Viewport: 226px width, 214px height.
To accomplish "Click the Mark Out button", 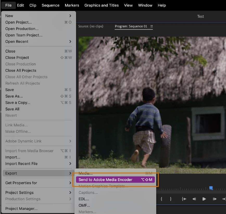I will point(171,199).
